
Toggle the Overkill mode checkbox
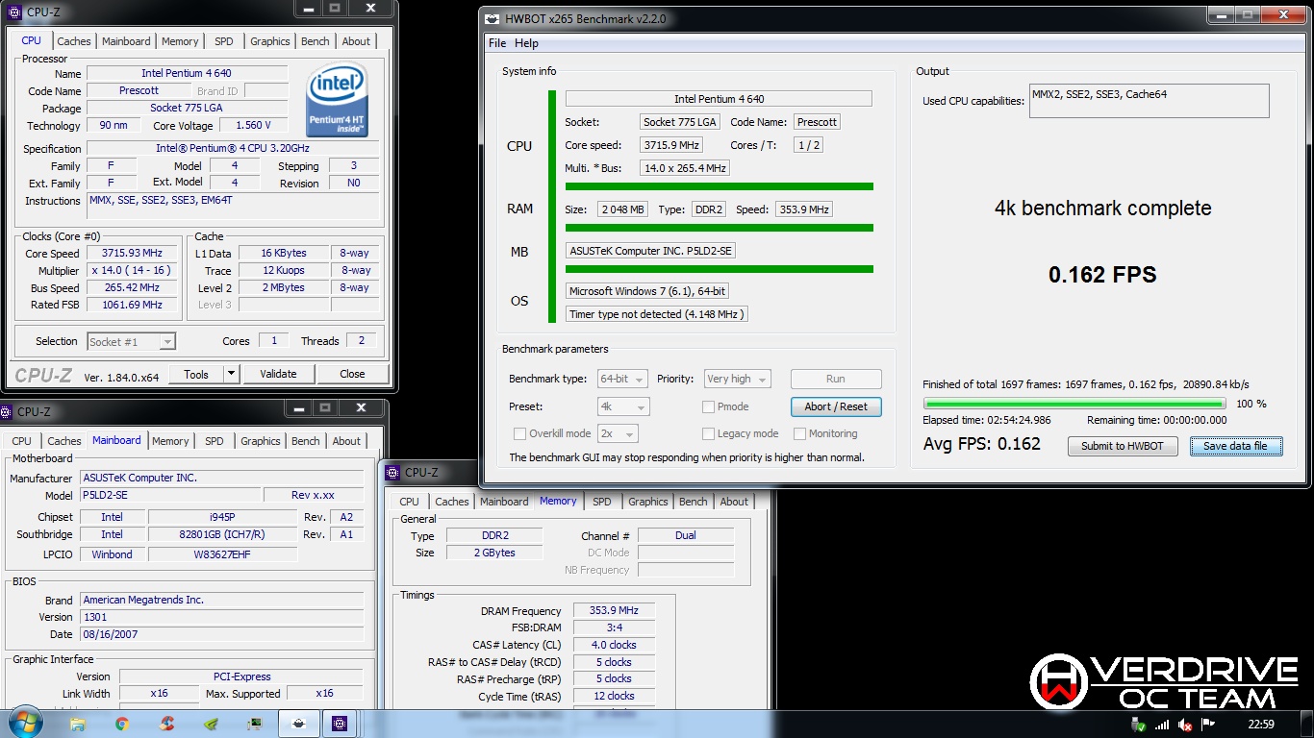tap(520, 433)
